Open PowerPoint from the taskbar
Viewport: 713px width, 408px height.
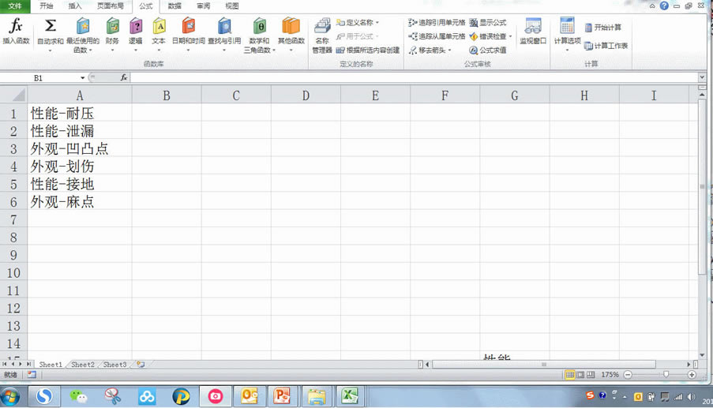click(x=283, y=397)
